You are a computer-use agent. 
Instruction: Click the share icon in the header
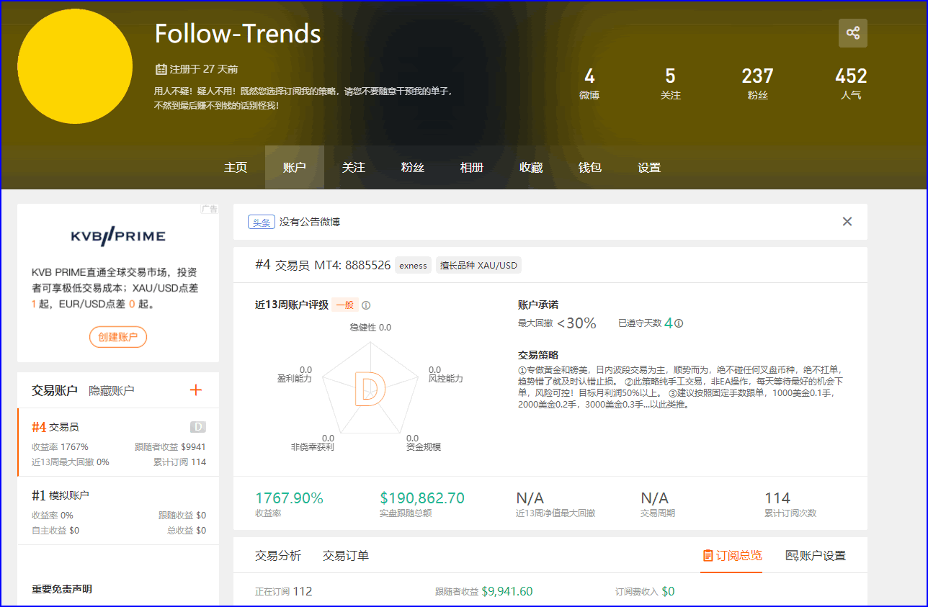click(853, 33)
